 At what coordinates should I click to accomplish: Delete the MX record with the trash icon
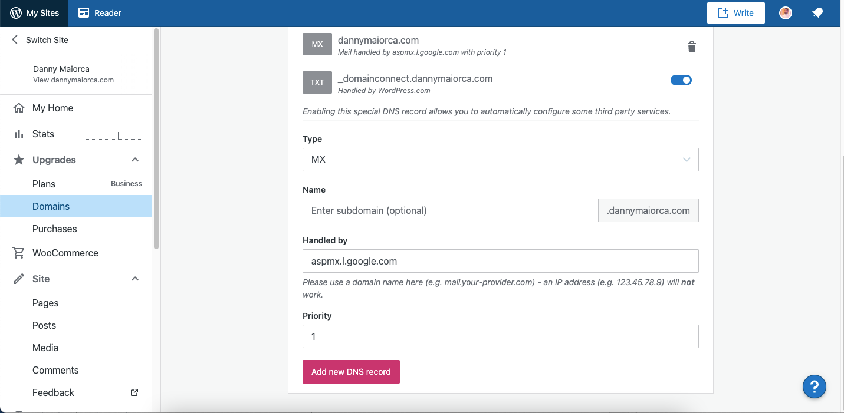coord(692,47)
